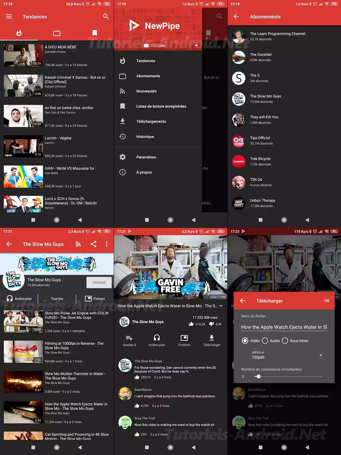
Task: Tap the Tout lire button
Action: point(57,299)
